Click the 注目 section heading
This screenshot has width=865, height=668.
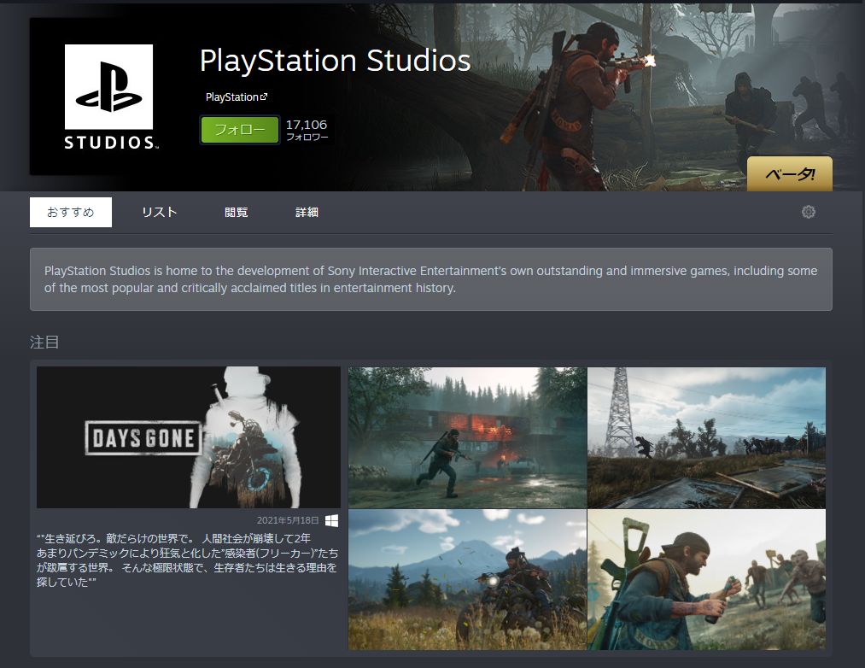(44, 343)
